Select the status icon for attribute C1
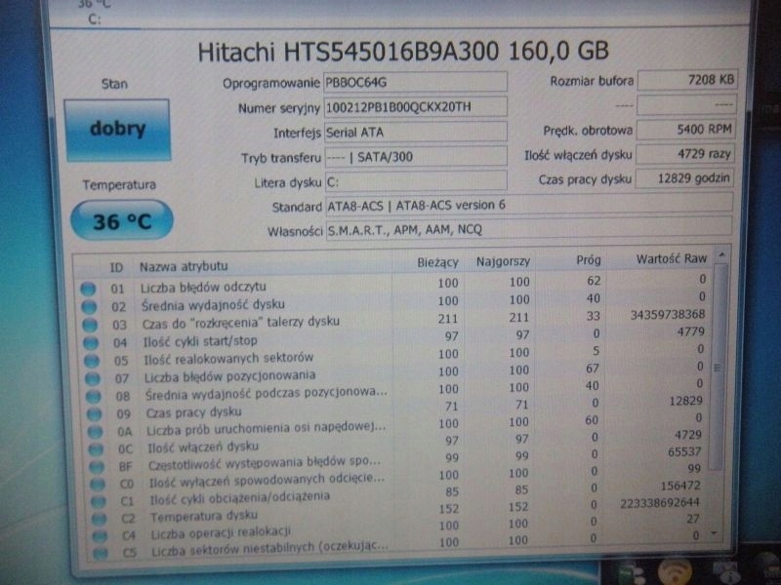Image resolution: width=781 pixels, height=585 pixels. click(99, 501)
